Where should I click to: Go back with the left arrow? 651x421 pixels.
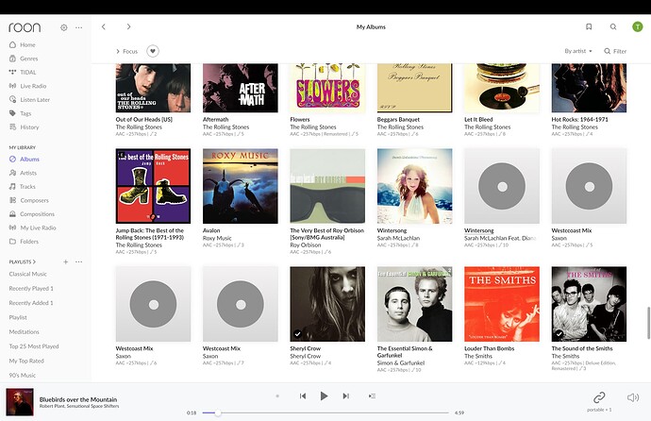tap(104, 26)
